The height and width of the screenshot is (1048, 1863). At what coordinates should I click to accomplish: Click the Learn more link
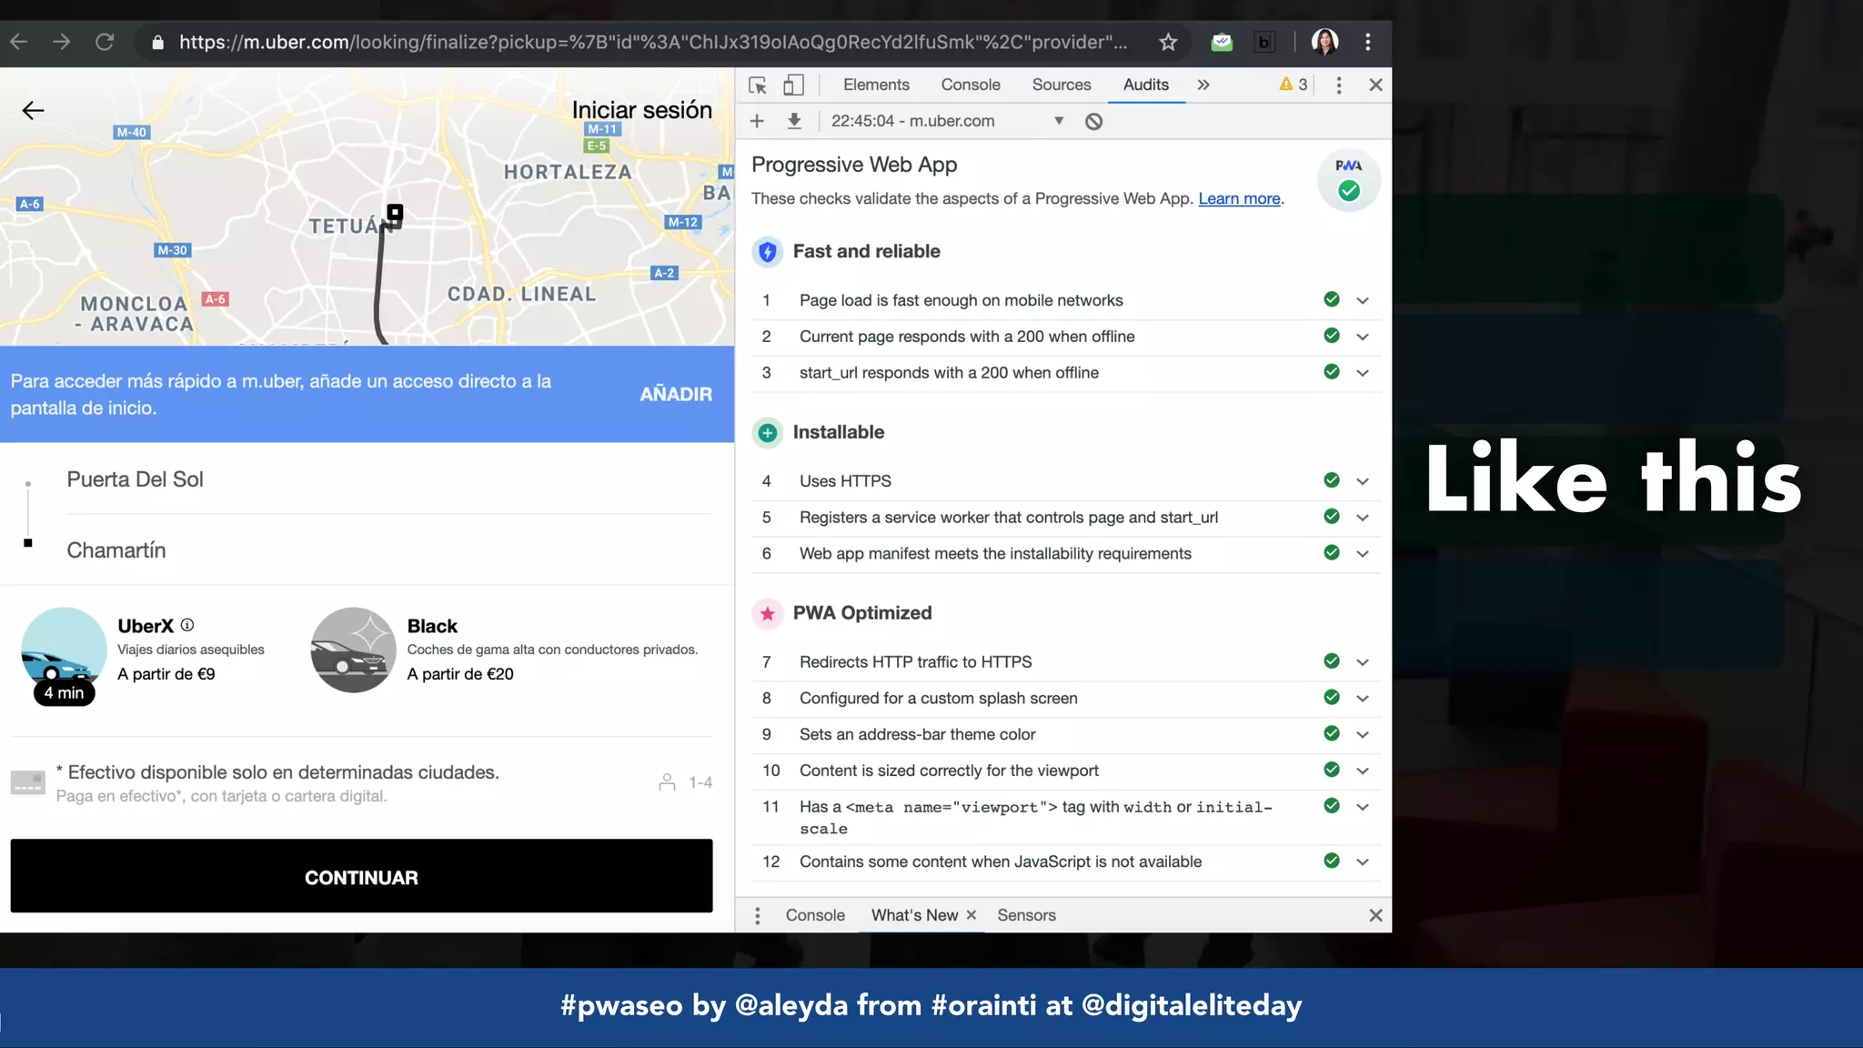1239,198
